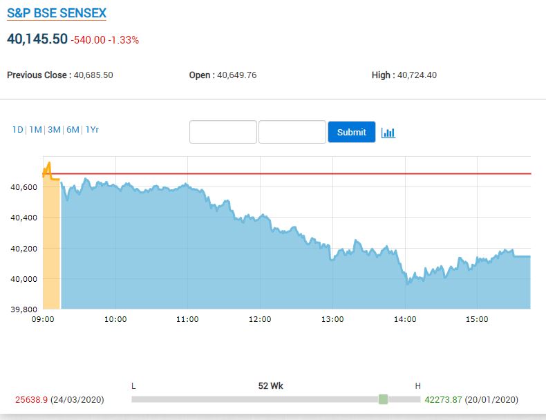
Task: Click the Previous Close value 40,685.50
Action: click(93, 75)
